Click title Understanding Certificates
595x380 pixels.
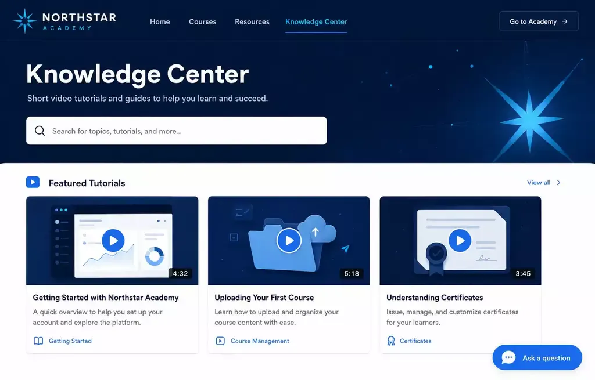click(435, 298)
